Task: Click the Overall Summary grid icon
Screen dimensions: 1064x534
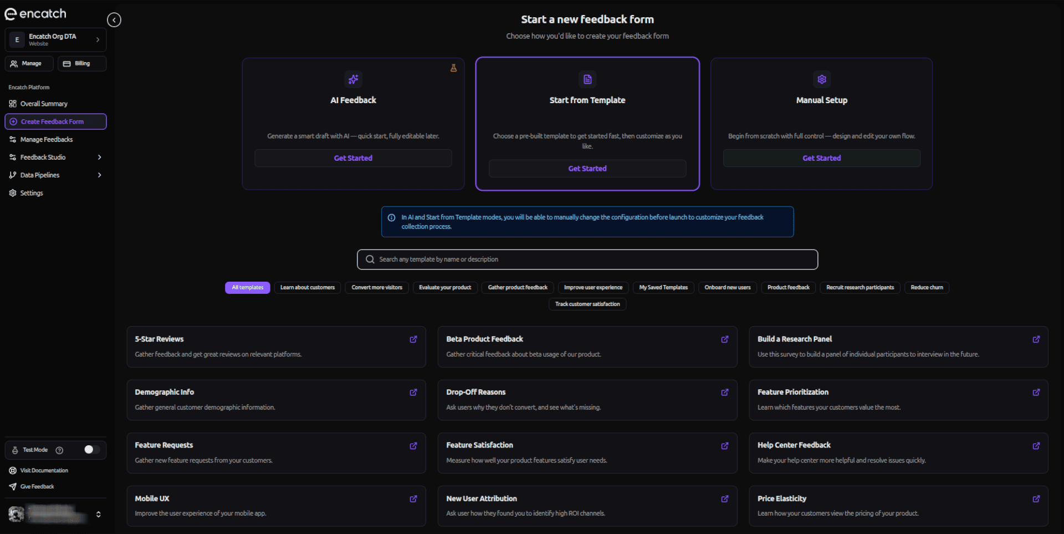Action: [12, 104]
